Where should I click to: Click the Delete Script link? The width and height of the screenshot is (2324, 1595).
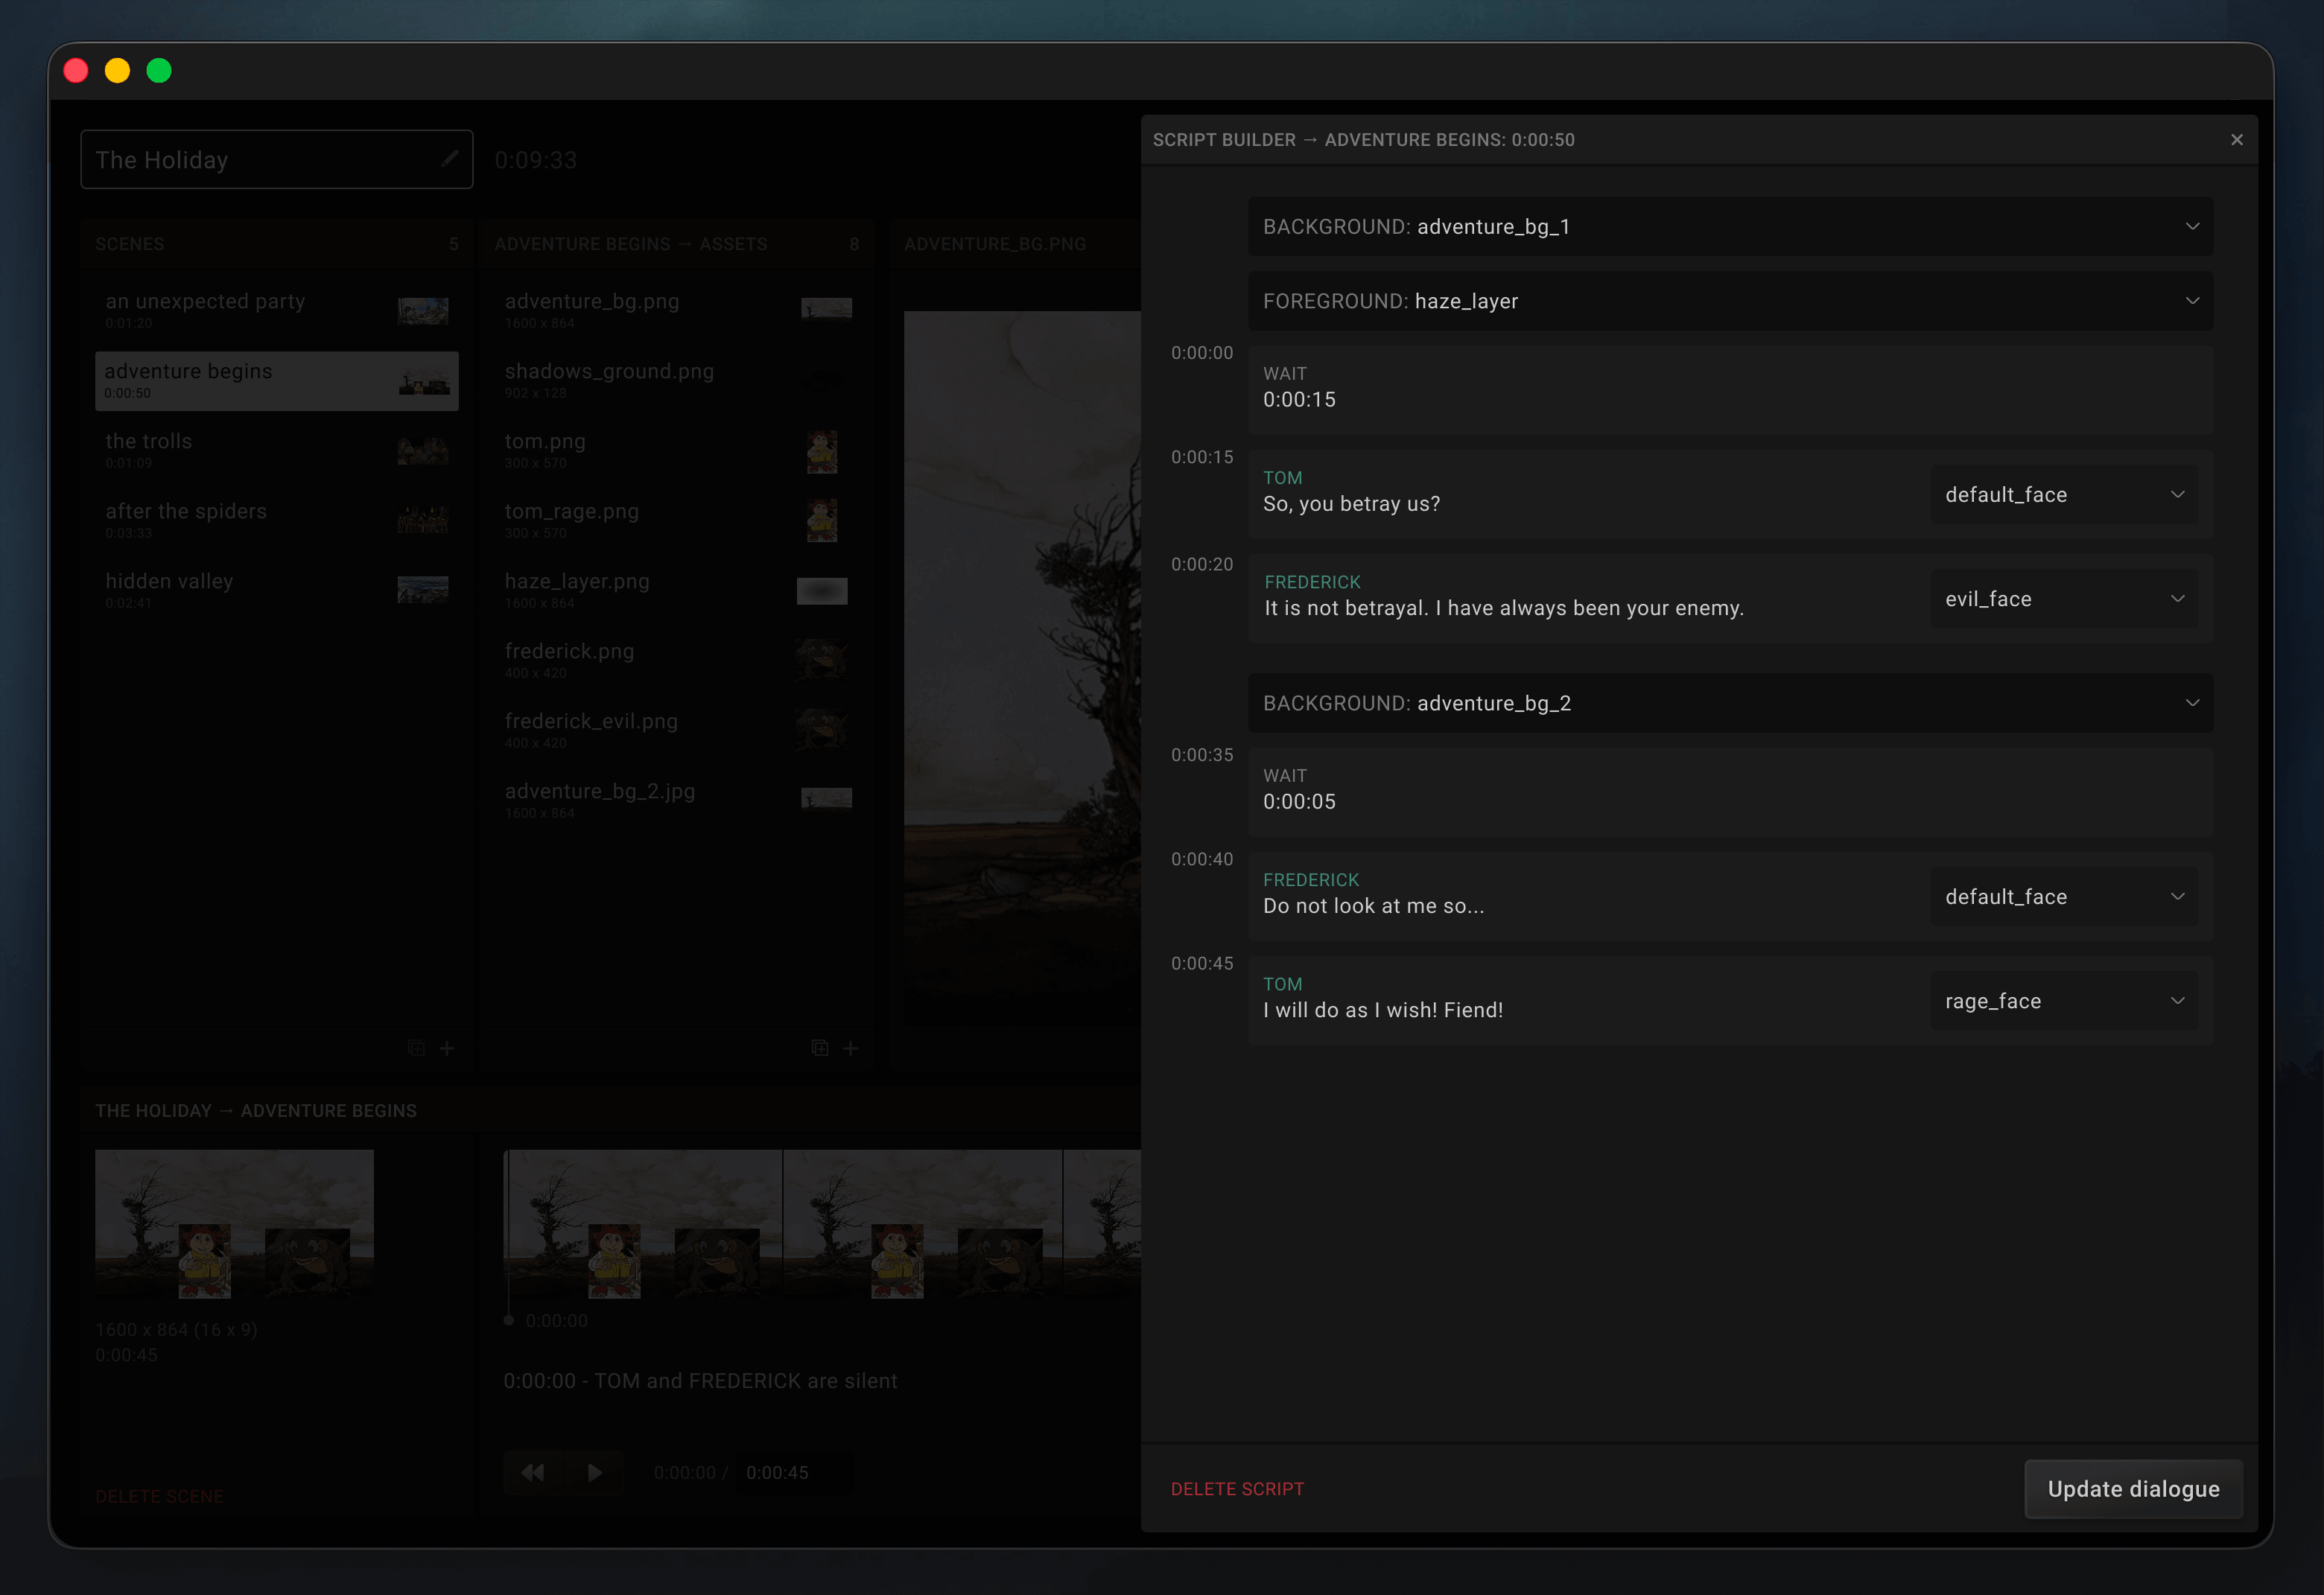pos(1237,1488)
